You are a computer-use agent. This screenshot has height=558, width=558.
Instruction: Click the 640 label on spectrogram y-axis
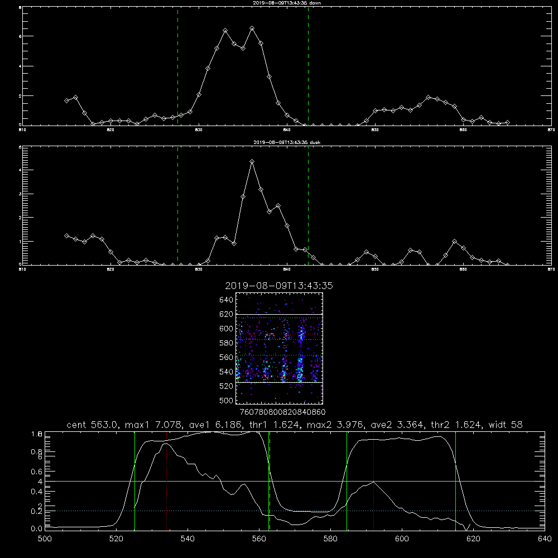227,300
